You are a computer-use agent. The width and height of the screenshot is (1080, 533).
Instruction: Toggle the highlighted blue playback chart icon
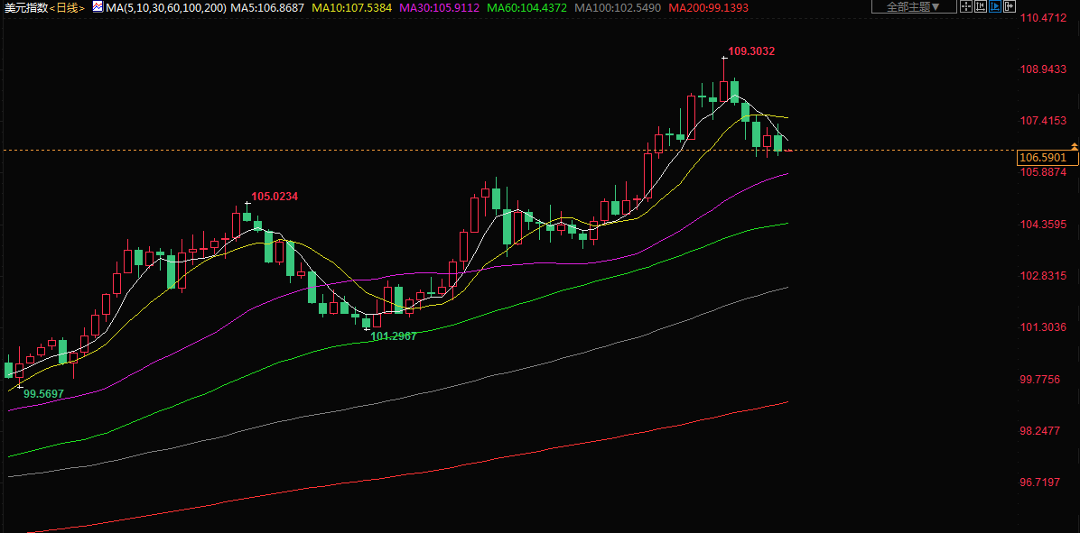(x=994, y=7)
